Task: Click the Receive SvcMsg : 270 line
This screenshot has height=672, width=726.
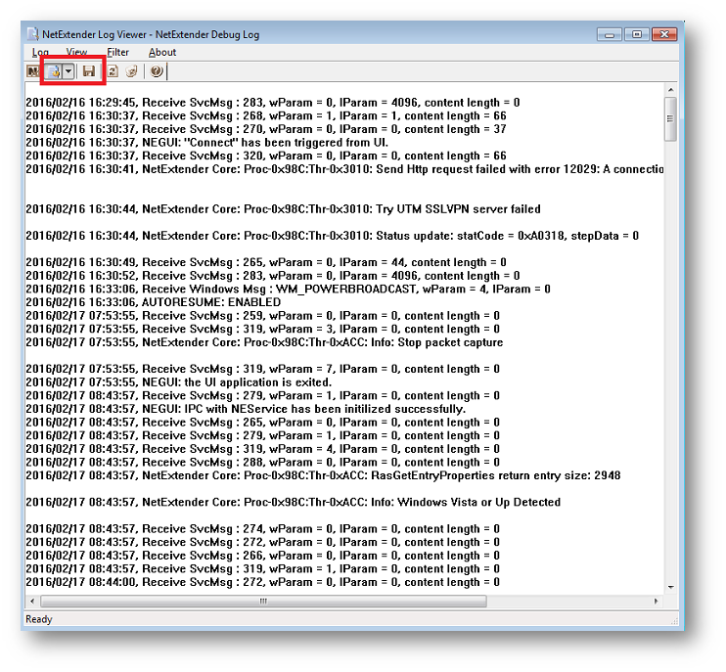Action: click(266, 129)
